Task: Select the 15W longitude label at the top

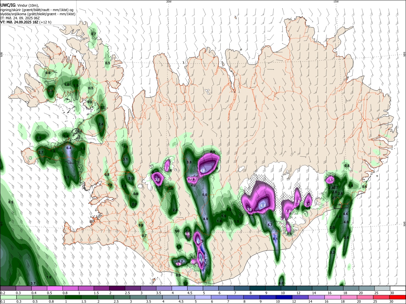Action: pos(336,2)
